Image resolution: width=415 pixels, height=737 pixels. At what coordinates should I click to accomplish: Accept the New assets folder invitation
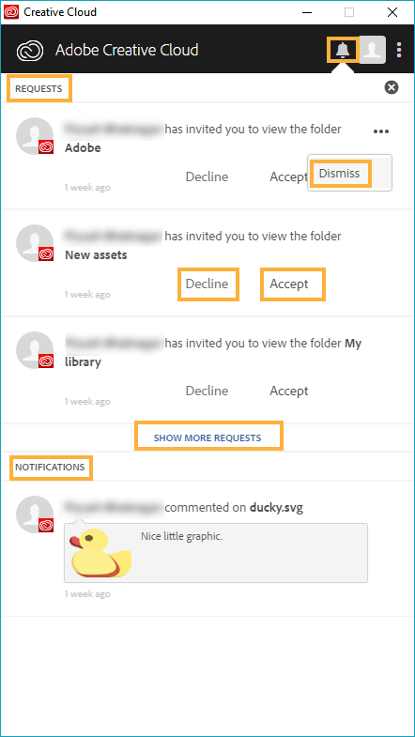[x=289, y=284]
